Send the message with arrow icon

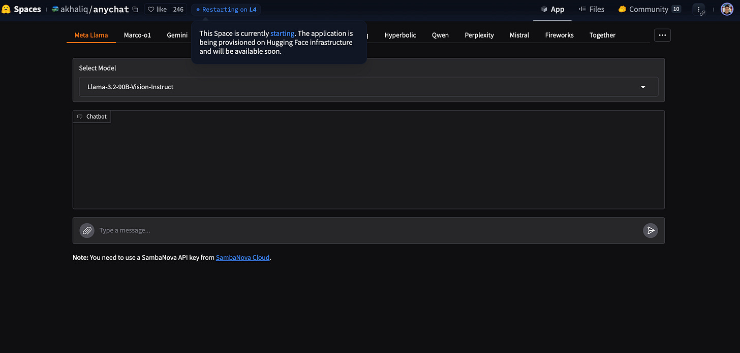point(650,231)
